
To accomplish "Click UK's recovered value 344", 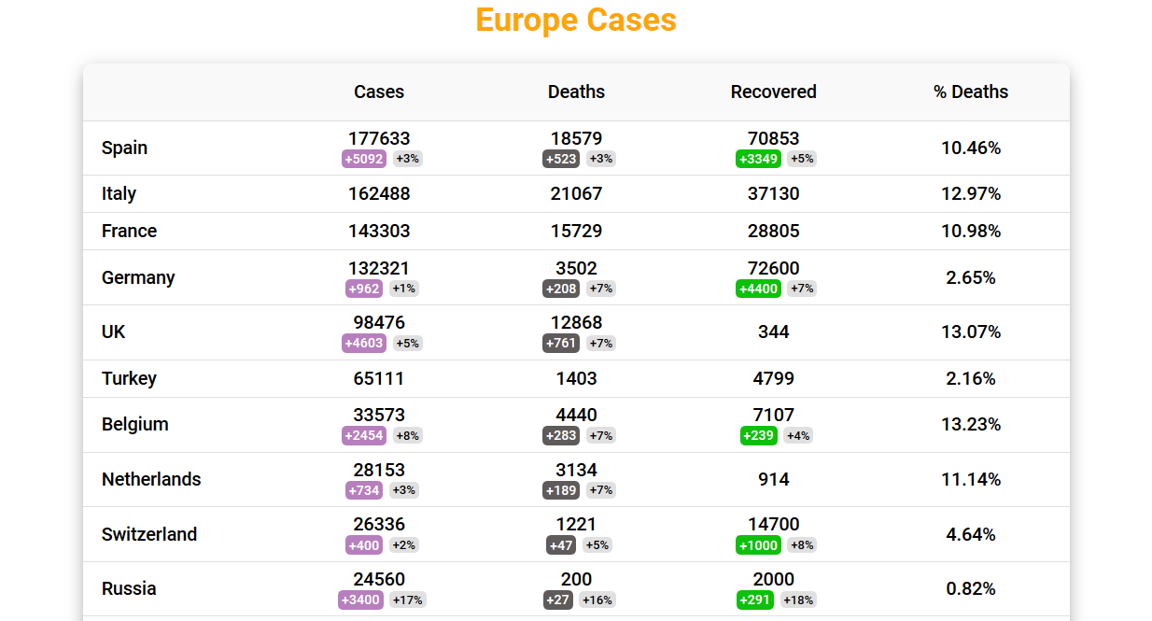I will pyautogui.click(x=774, y=332).
